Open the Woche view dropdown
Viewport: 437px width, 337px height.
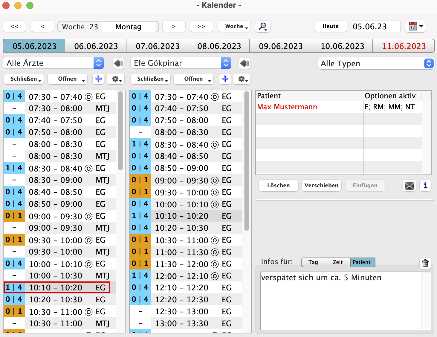click(x=234, y=27)
